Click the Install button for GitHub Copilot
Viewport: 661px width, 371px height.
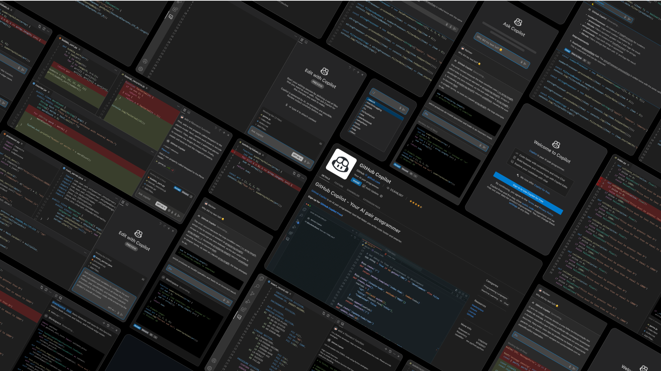[x=356, y=182]
